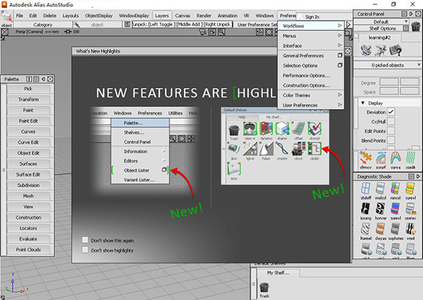The height and width of the screenshot is (300, 423).
Task: Collapse the Display section
Action: [x=362, y=103]
